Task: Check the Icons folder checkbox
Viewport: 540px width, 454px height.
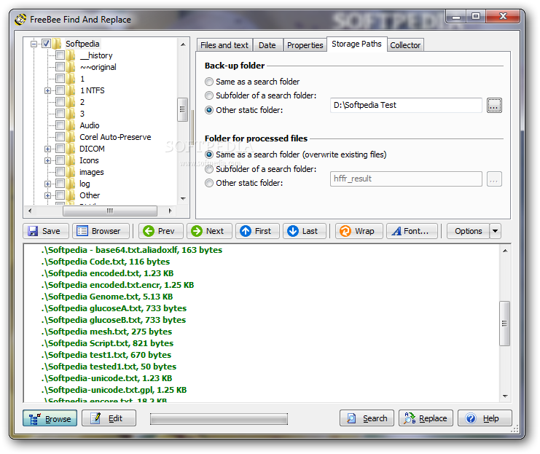Action: click(60, 160)
